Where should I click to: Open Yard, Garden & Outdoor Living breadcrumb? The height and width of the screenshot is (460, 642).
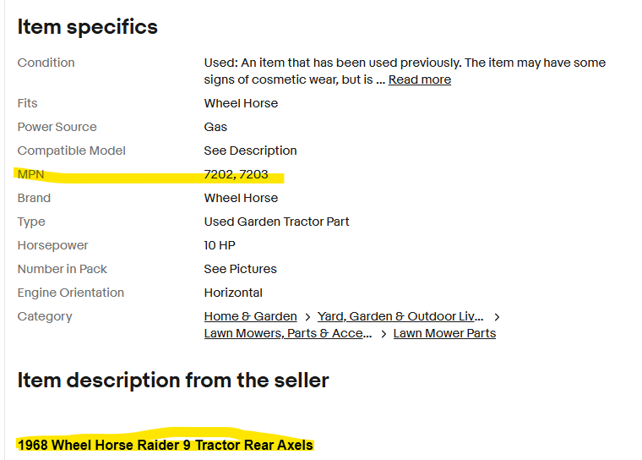click(400, 316)
